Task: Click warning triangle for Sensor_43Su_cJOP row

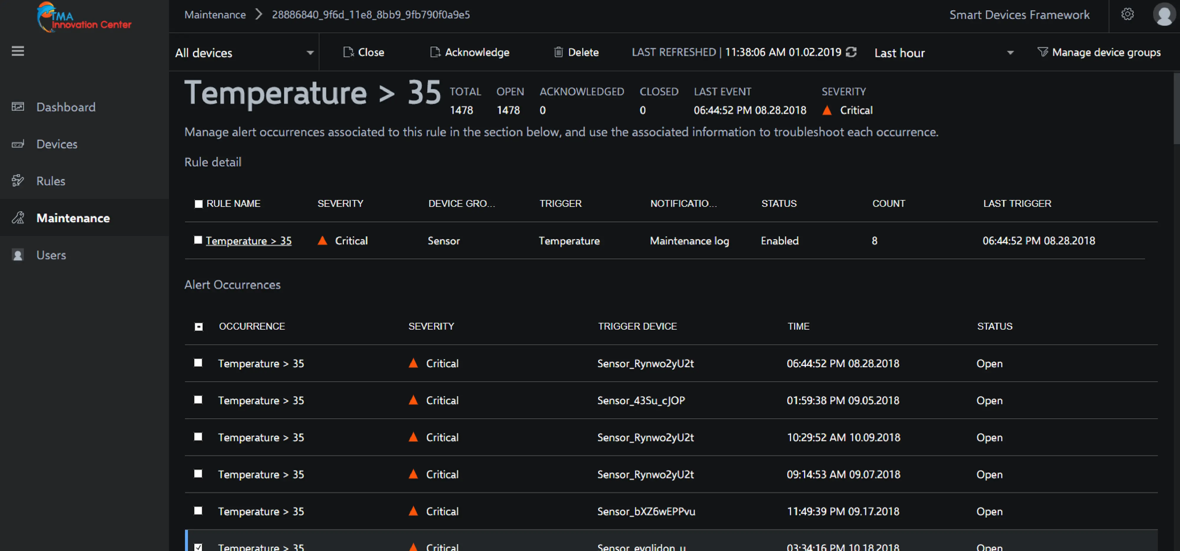Action: click(413, 400)
